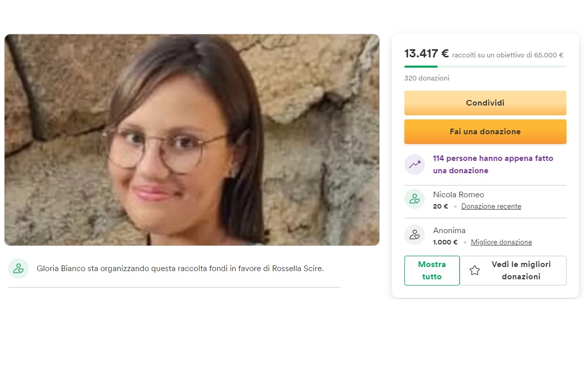
Task: Click the organizer text mentioning Rossella Scire
Action: 180,269
